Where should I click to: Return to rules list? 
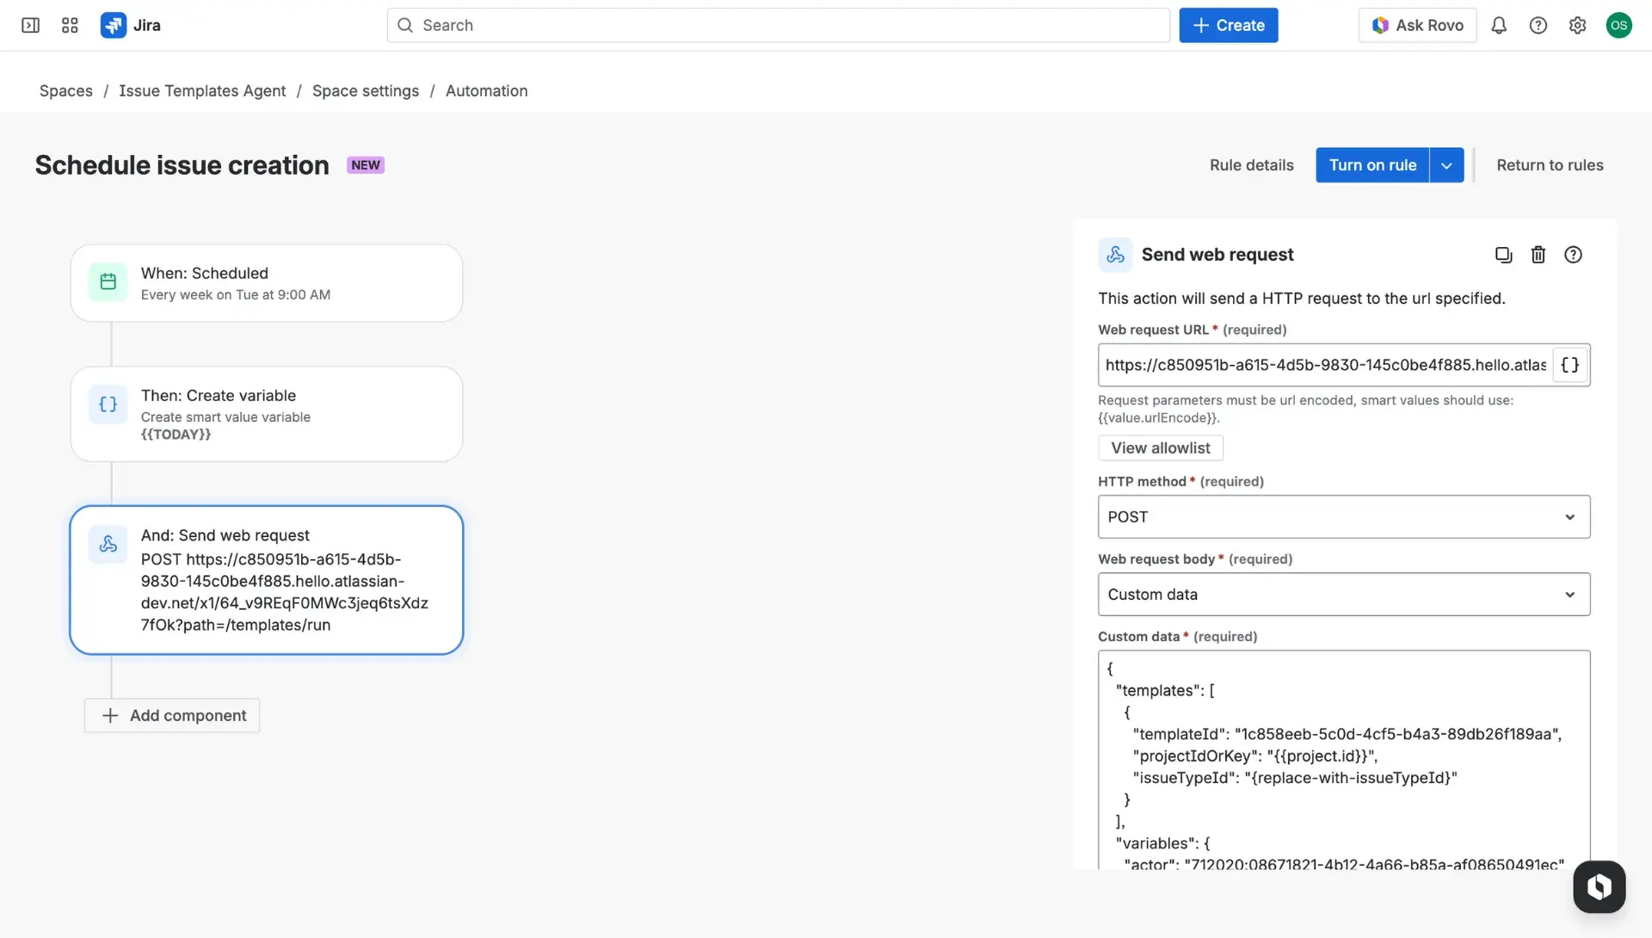tap(1550, 164)
